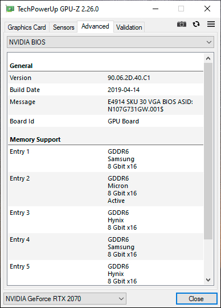Open the hamburger menu icon
The width and height of the screenshot is (221, 308).
211,24
